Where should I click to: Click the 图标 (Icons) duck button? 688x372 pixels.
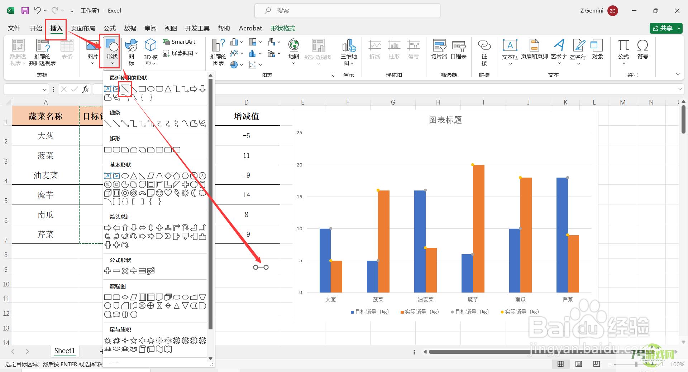click(132, 53)
